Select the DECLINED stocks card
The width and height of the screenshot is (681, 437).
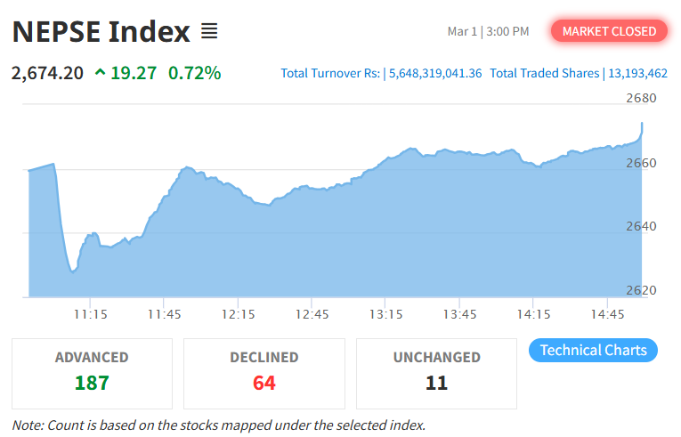263,372
